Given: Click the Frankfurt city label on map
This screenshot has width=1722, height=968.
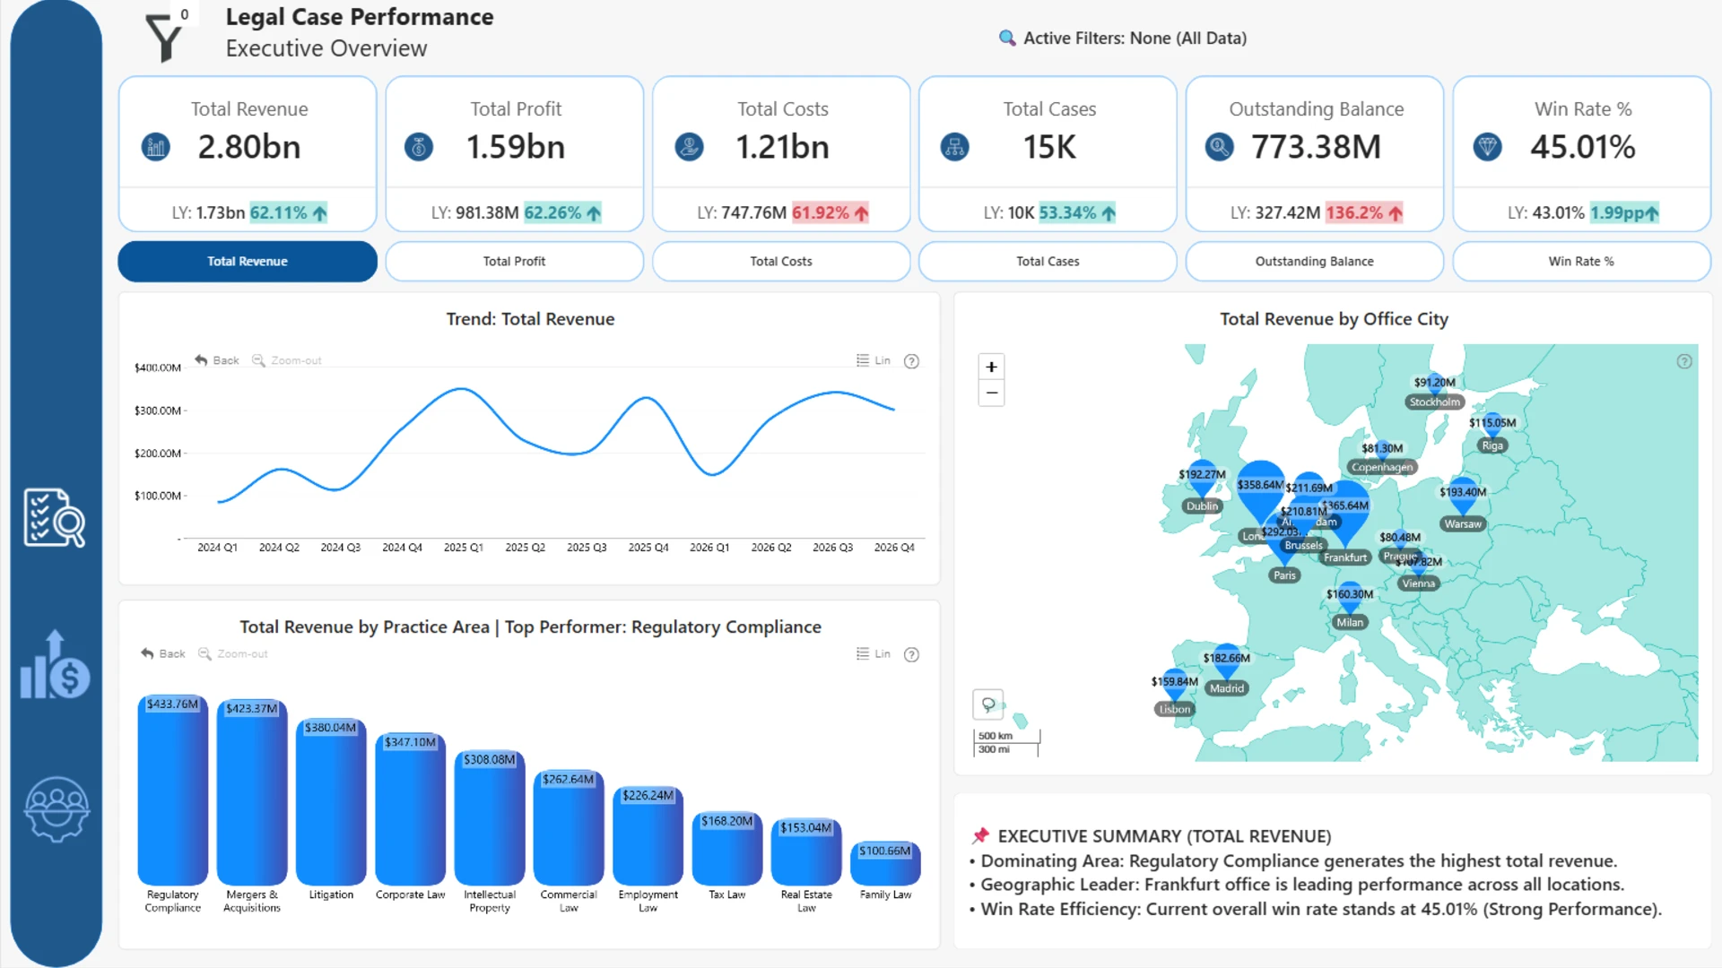Looking at the screenshot, I should point(1345,557).
